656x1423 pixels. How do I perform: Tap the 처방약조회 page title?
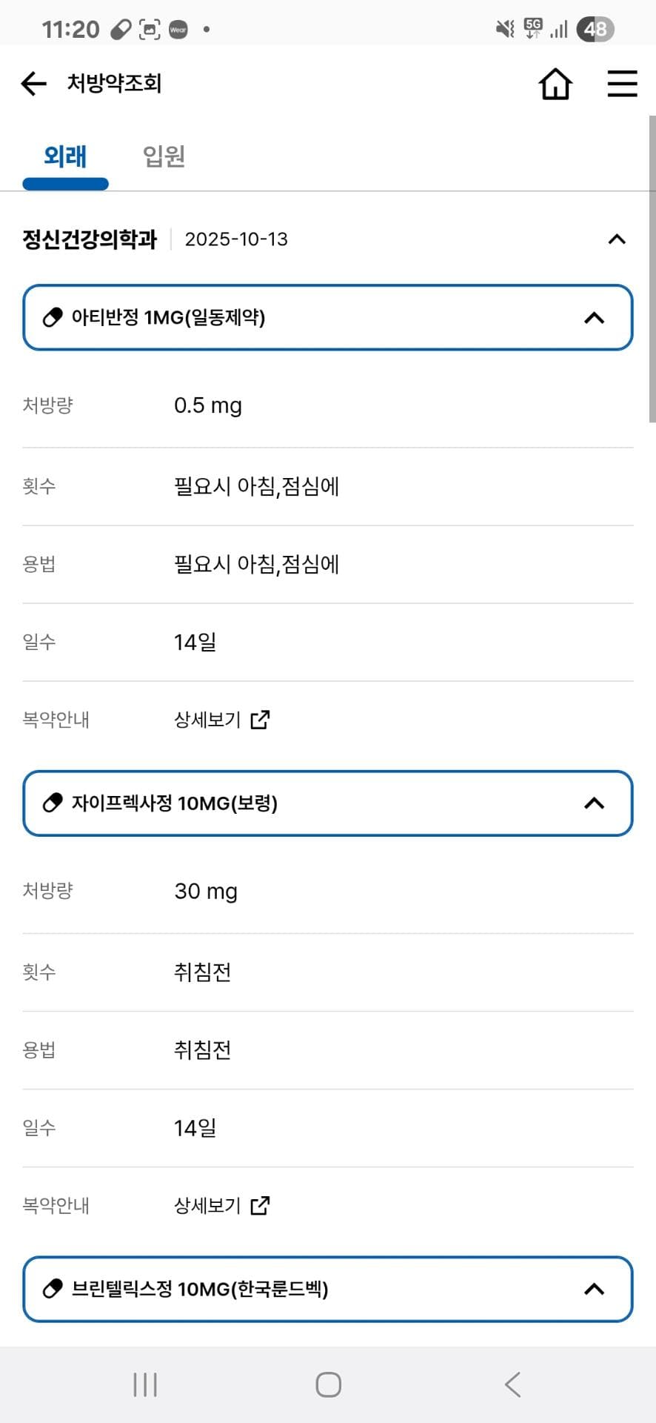click(114, 84)
